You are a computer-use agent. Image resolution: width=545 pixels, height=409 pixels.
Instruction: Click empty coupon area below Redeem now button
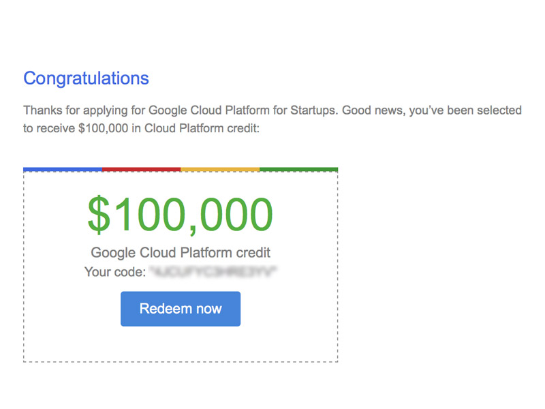(x=181, y=344)
